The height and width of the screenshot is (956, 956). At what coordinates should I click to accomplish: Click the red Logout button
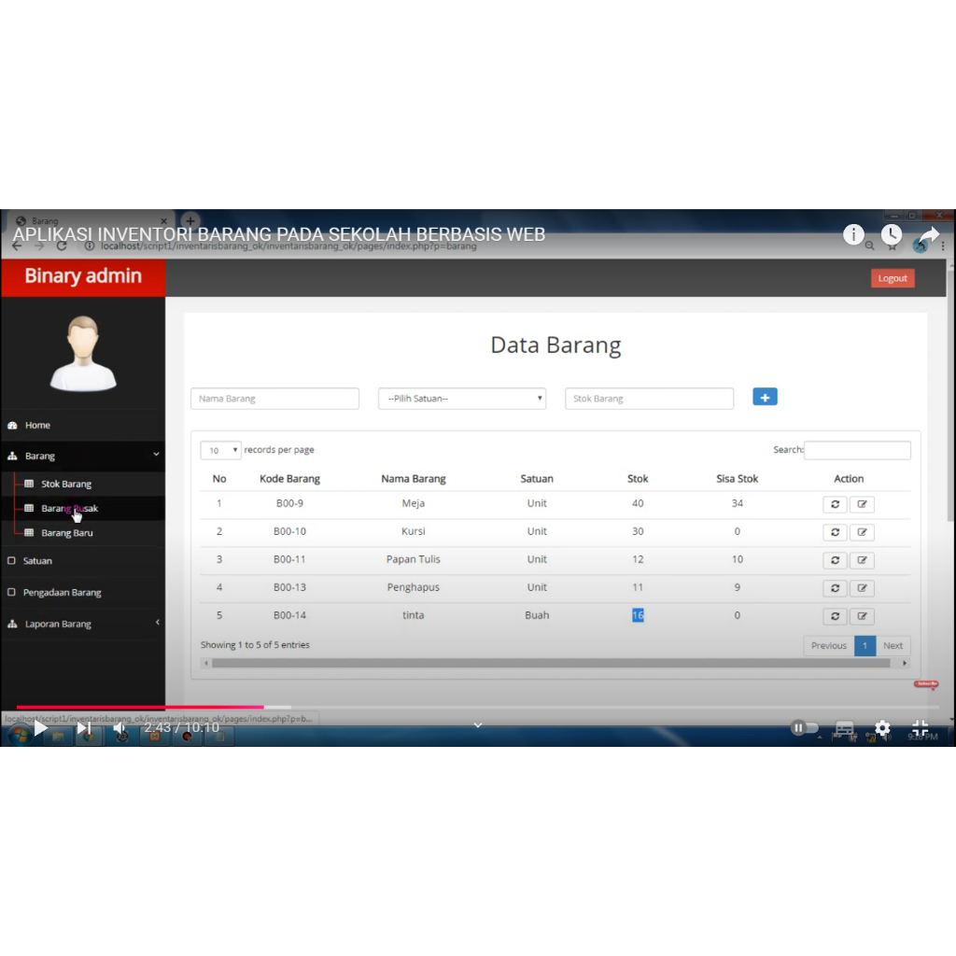click(892, 278)
